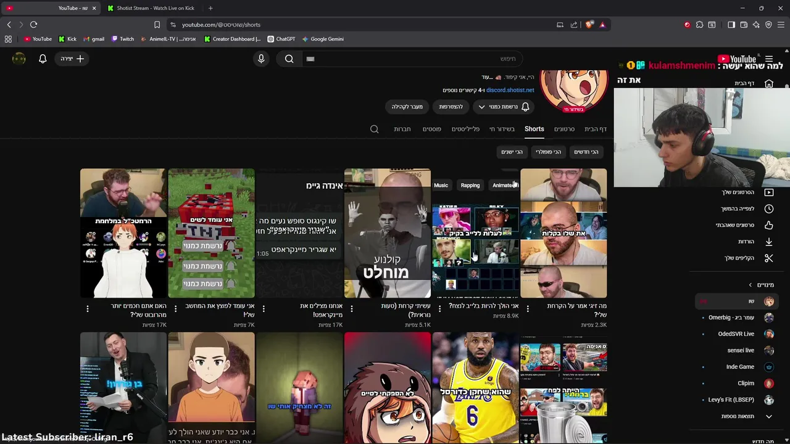Switch to the channel 'פוסטים' tab

point(431,129)
